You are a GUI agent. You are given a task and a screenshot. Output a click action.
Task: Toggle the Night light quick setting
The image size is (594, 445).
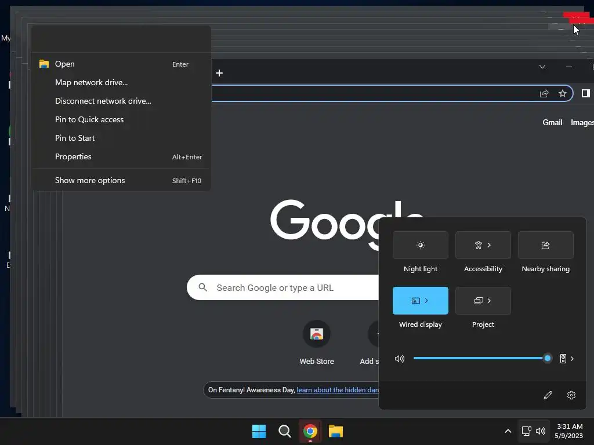(x=421, y=245)
